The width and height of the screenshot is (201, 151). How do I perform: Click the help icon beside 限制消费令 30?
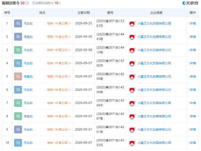27,3
